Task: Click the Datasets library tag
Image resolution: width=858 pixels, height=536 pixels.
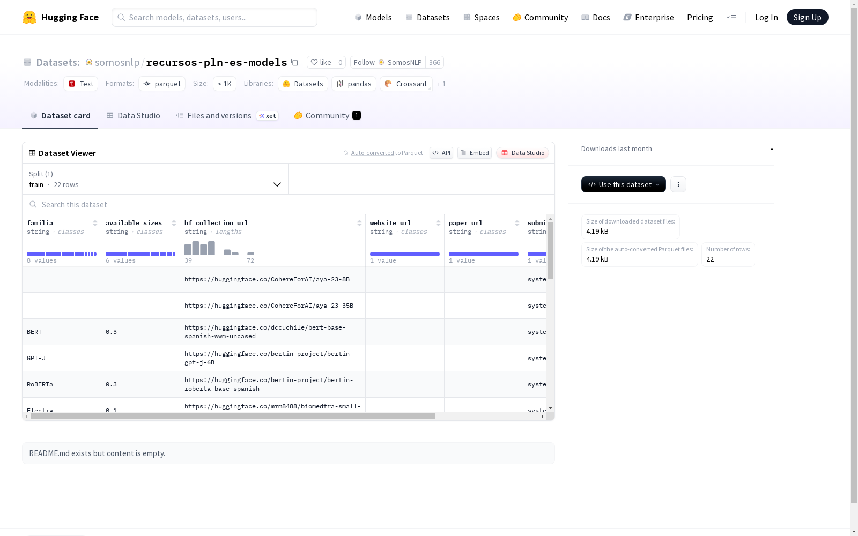Action: tap(303, 84)
